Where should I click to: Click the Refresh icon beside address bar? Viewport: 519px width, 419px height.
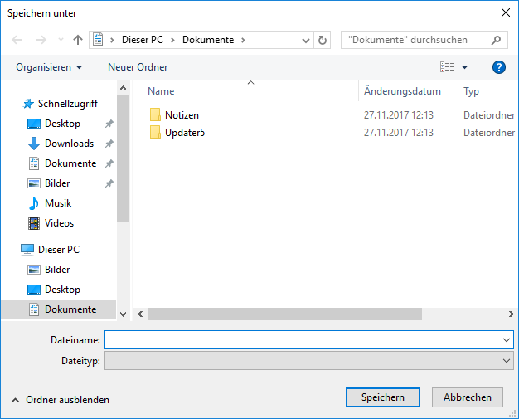tap(323, 40)
